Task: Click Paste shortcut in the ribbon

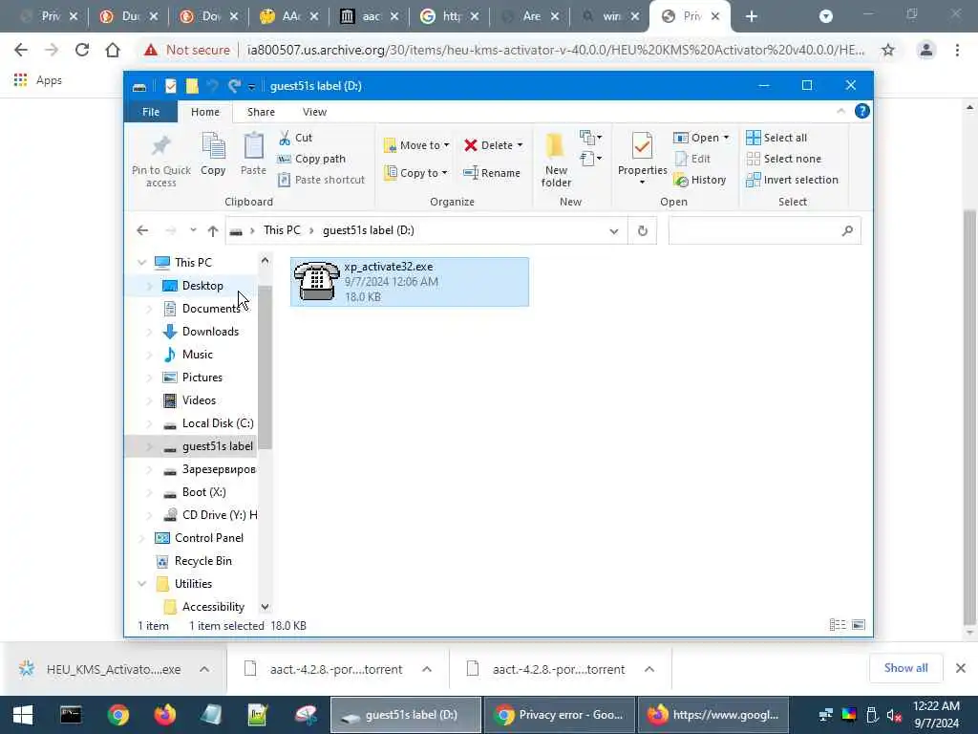Action: (x=321, y=180)
